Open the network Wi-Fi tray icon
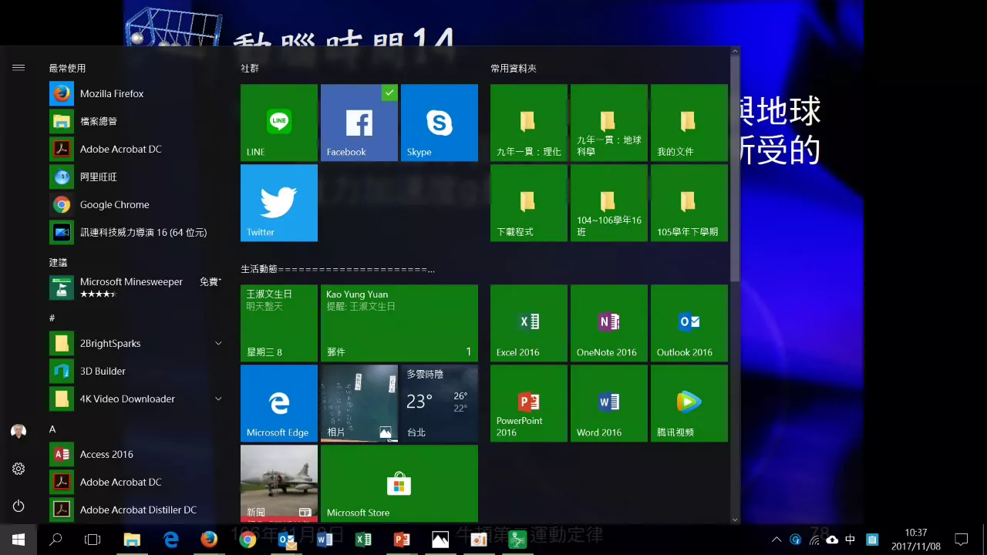 click(814, 540)
